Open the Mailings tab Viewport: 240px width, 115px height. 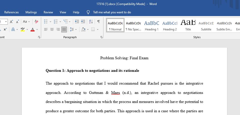(x=31, y=12)
